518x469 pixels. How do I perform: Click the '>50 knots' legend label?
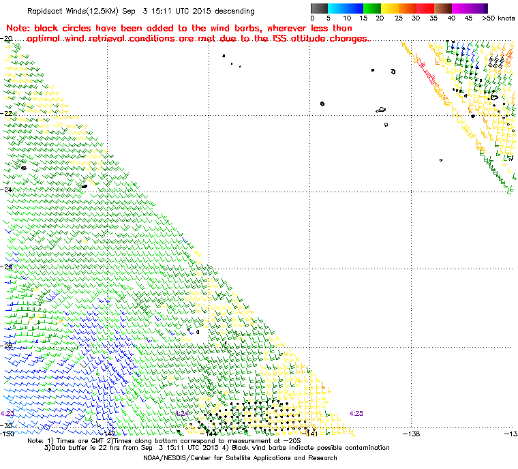coord(498,18)
